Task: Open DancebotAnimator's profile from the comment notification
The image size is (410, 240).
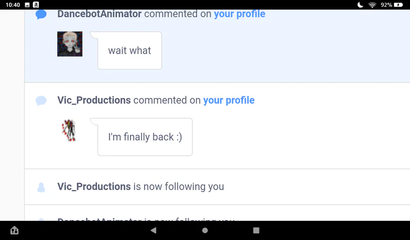Action: tap(99, 14)
